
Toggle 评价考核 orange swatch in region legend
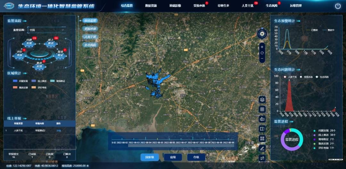(34, 88)
